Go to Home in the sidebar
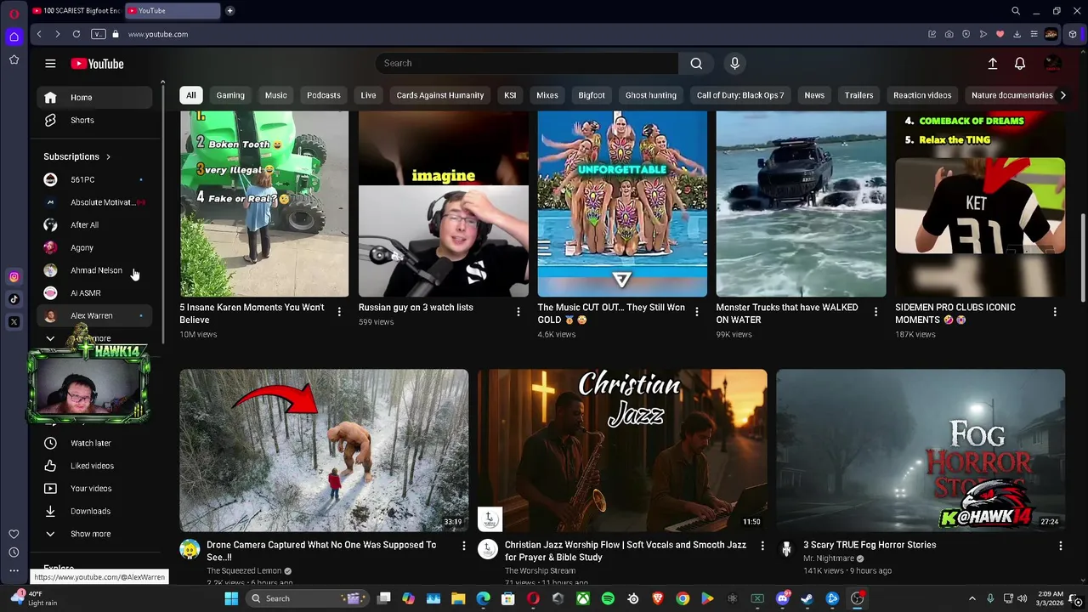 pyautogui.click(x=94, y=98)
